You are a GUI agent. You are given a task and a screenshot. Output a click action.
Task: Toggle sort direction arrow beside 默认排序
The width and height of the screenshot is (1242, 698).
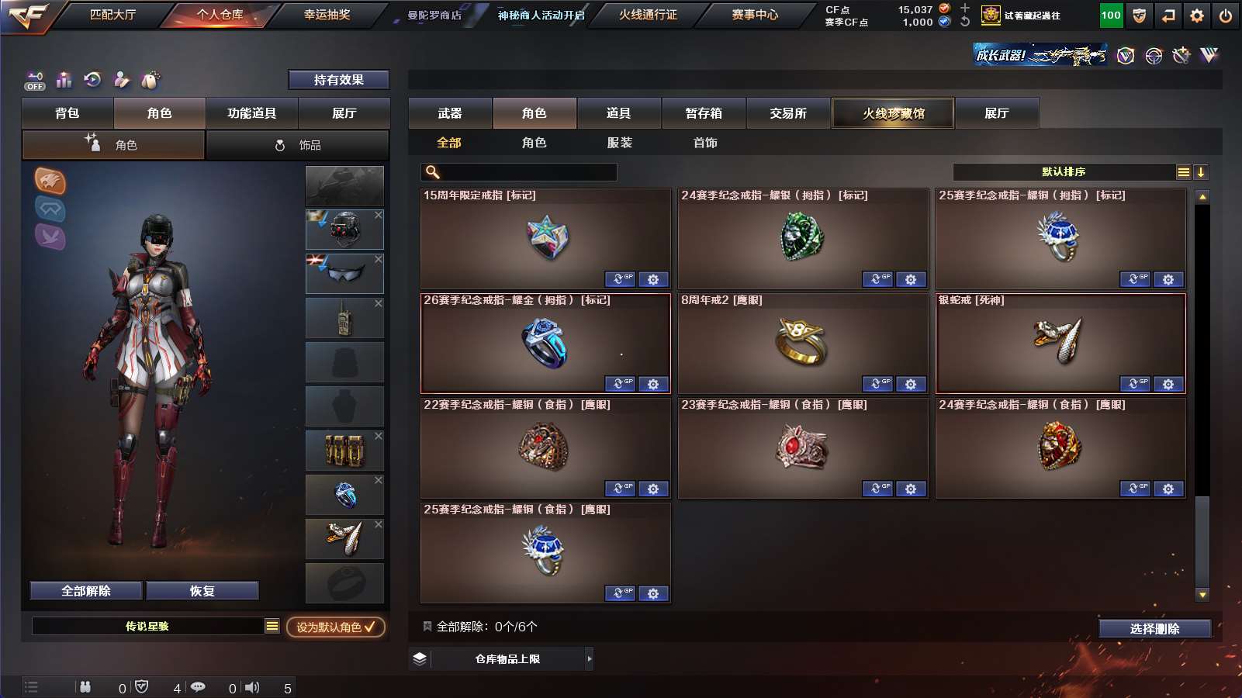coord(1201,172)
